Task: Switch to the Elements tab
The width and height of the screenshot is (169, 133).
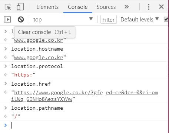Action: [x=47, y=7]
